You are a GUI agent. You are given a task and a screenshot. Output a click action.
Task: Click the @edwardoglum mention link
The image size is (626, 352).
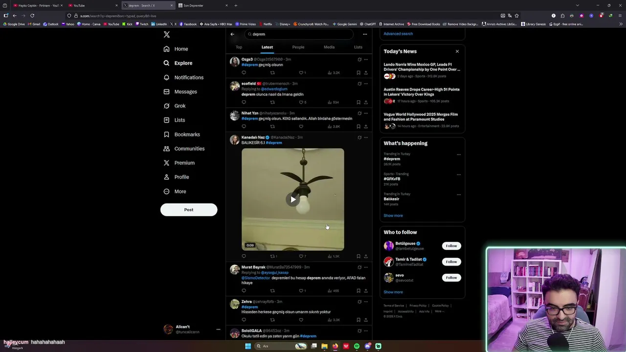tap(274, 89)
